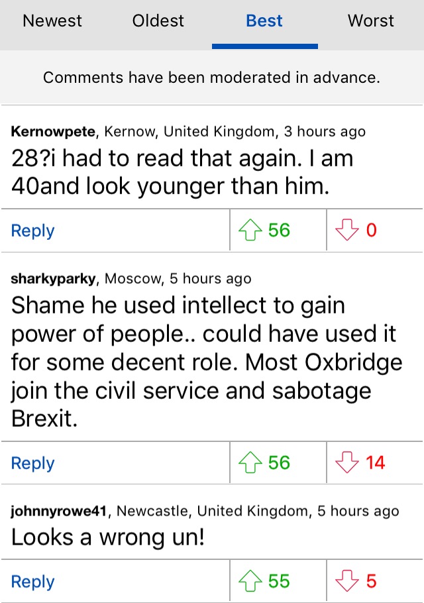Tap the 'Looks a wrong un!' comment text
Viewport: 424px width, 603px height.
[108, 537]
